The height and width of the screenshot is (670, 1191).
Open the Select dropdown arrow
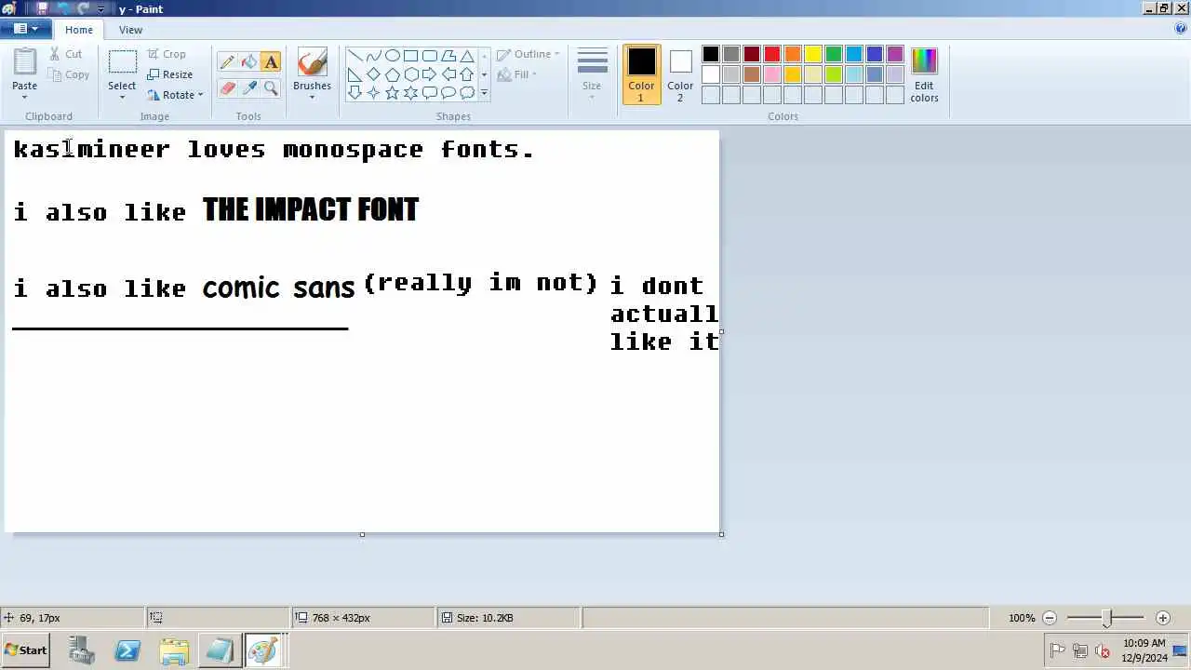[122, 97]
